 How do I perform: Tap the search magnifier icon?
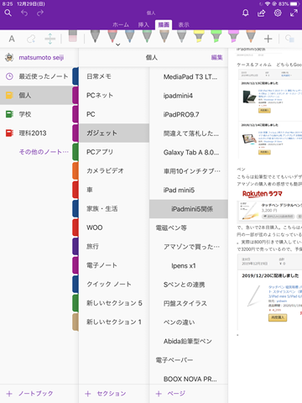coord(8,13)
